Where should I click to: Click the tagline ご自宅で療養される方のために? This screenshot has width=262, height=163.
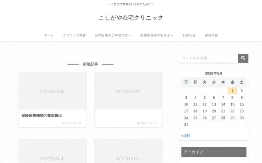pos(131,4)
